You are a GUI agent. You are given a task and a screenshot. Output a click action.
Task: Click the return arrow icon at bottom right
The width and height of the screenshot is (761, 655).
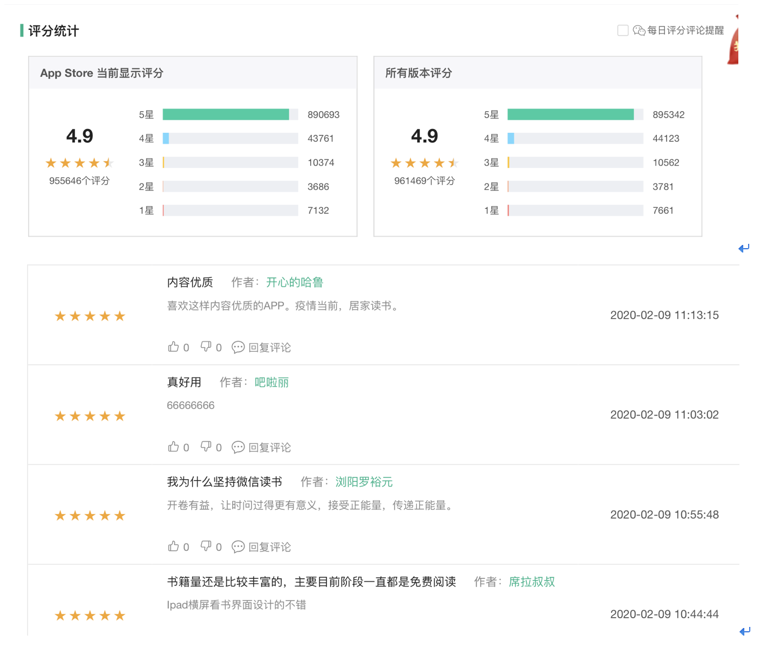744,630
